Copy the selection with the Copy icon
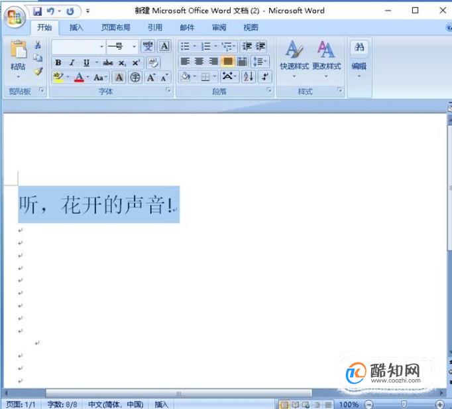The width and height of the screenshot is (452, 409). [38, 58]
